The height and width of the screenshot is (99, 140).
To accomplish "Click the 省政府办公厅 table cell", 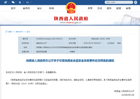I will 49,43.
